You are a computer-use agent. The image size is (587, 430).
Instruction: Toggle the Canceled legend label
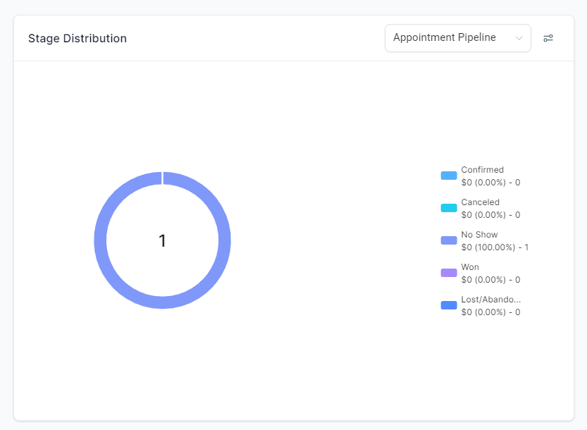pyautogui.click(x=481, y=202)
